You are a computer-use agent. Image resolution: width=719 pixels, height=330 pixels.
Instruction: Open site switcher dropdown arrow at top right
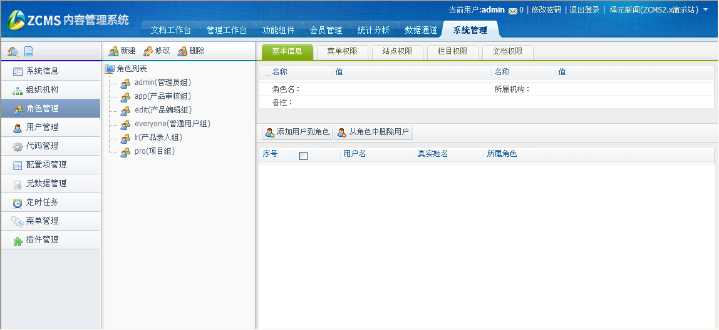(706, 9)
